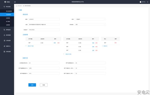
Task: Click the add treatment facility link
Action: click(68, 54)
